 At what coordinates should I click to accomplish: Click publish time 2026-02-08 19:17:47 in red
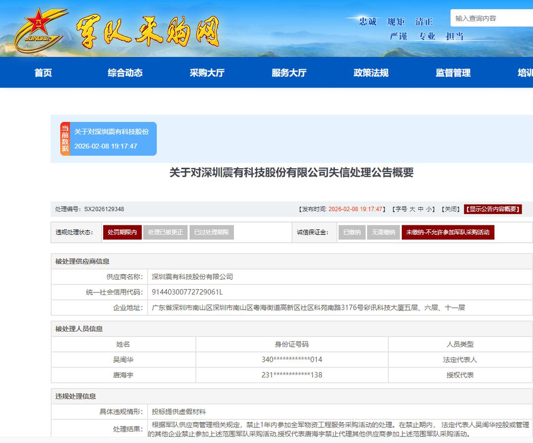click(355, 209)
